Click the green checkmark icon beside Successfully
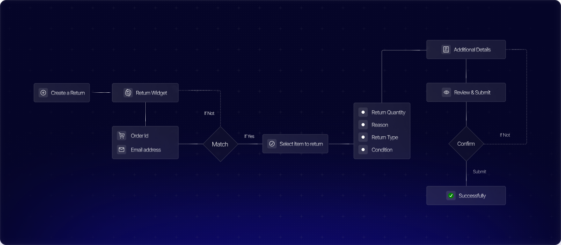 click(451, 196)
